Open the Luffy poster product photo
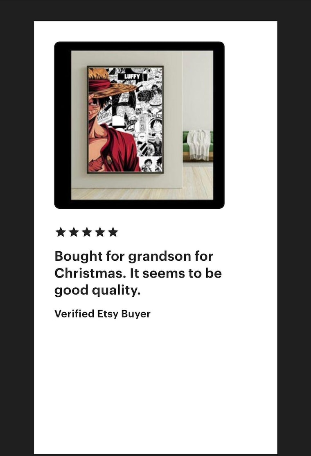 pyautogui.click(x=140, y=125)
